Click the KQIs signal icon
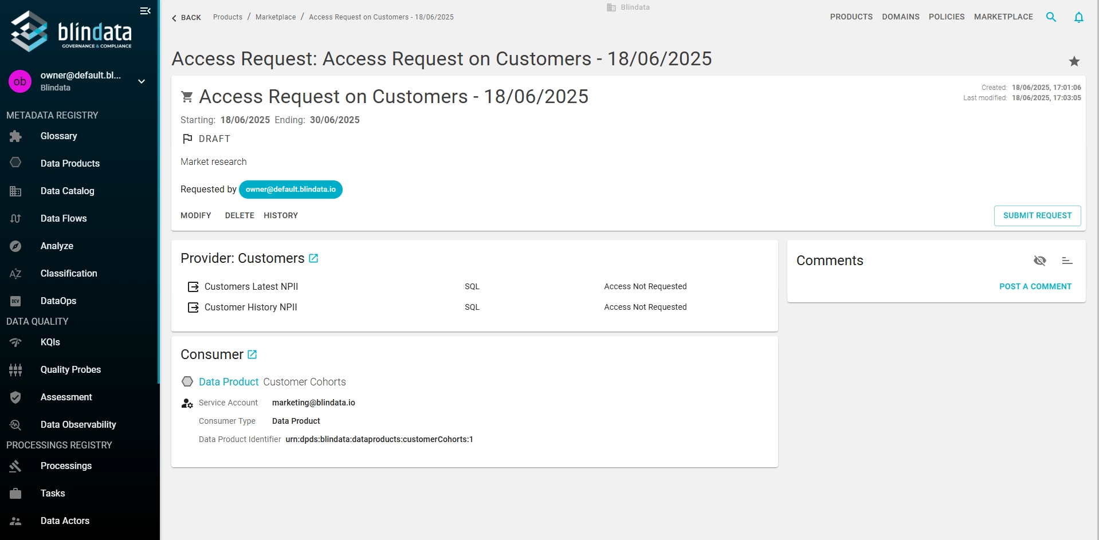Screen dimensions: 1099x540 tap(15, 342)
